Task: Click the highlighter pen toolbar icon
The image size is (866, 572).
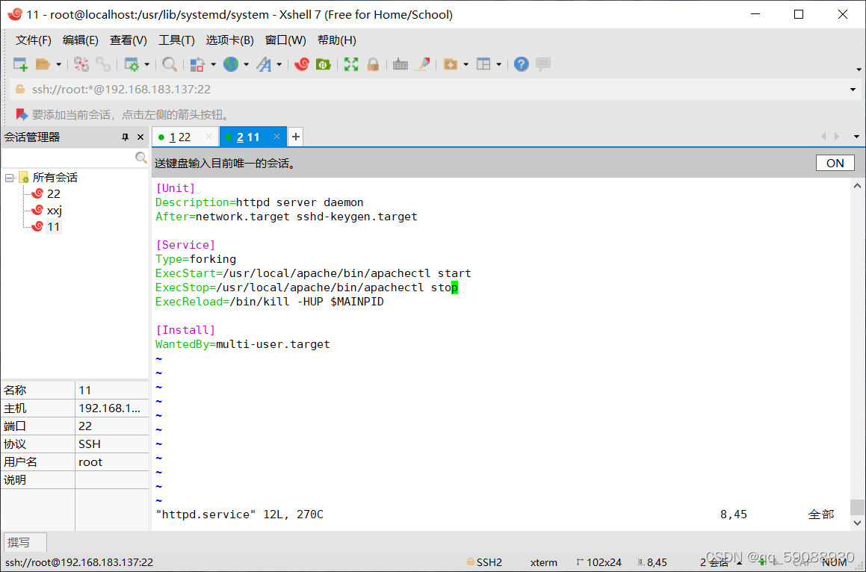Action: [422, 65]
